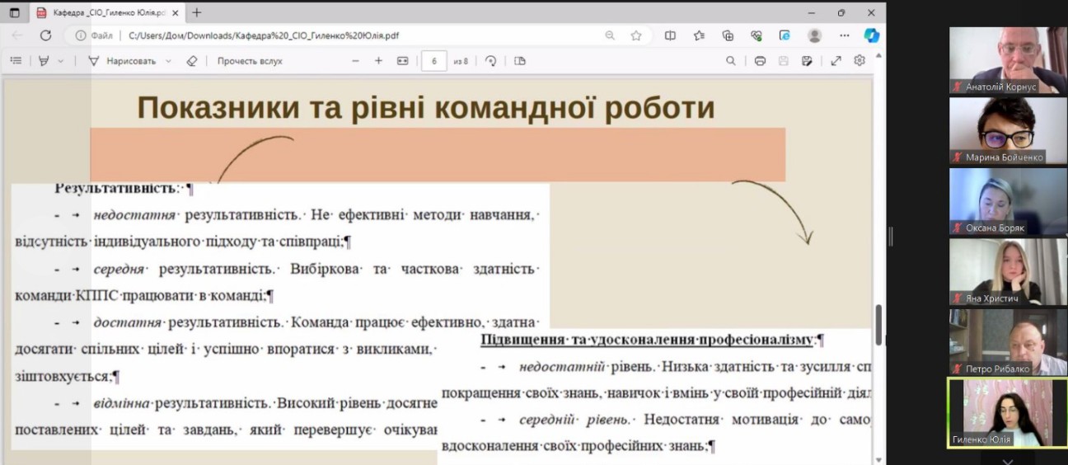Click the Нарисовать draw button
This screenshot has height=465, width=1068.
(x=123, y=61)
